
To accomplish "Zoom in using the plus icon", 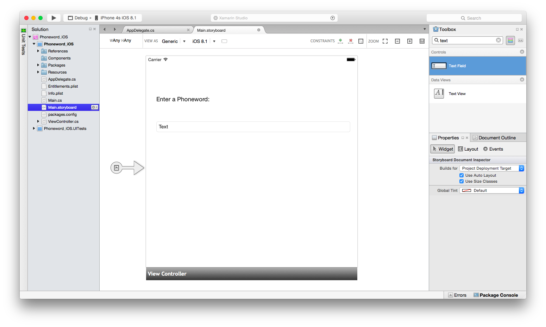I will (410, 41).
